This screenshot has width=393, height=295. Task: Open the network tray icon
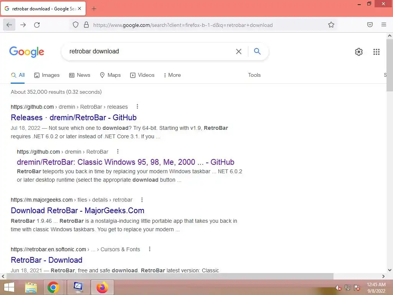point(348,287)
